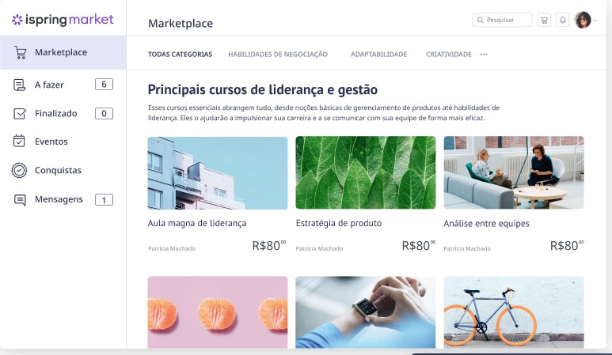Expand more categories with the ellipsis
This screenshot has width=612, height=355.
coord(484,55)
